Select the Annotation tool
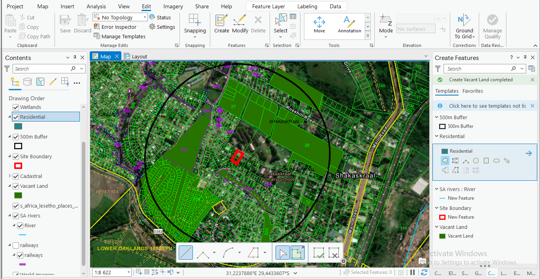Viewport: 540px width, 279px height. pos(349,24)
